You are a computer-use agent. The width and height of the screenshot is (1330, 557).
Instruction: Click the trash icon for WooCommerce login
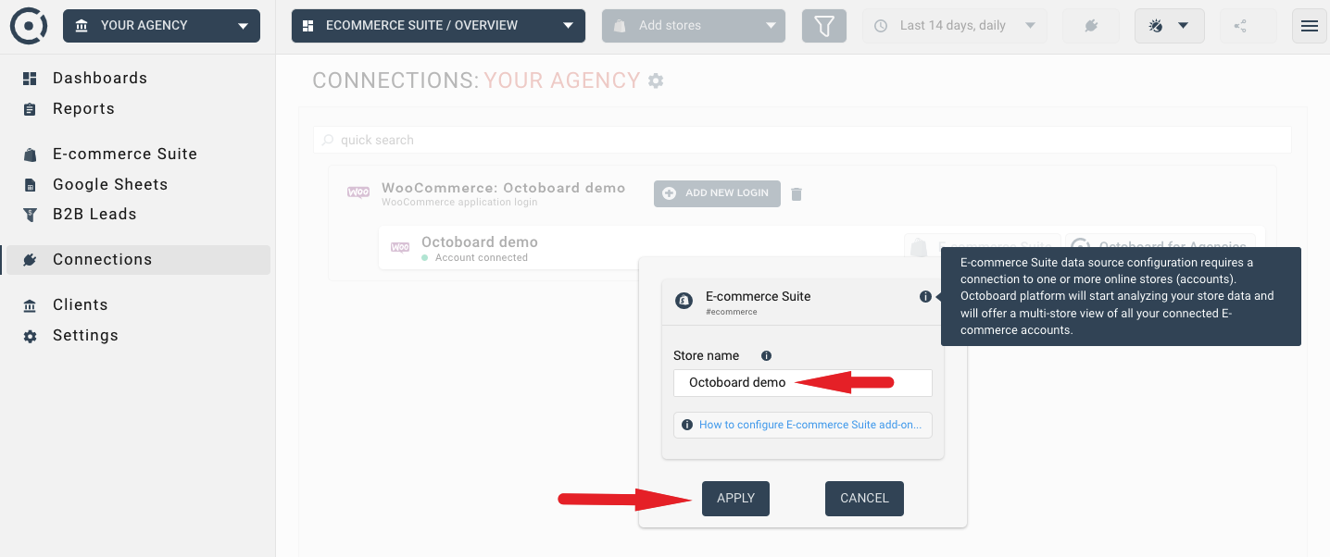pos(797,194)
